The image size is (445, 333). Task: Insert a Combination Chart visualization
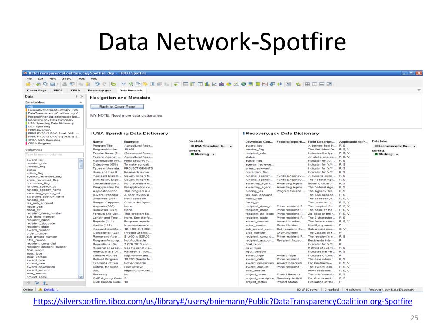(222, 84)
